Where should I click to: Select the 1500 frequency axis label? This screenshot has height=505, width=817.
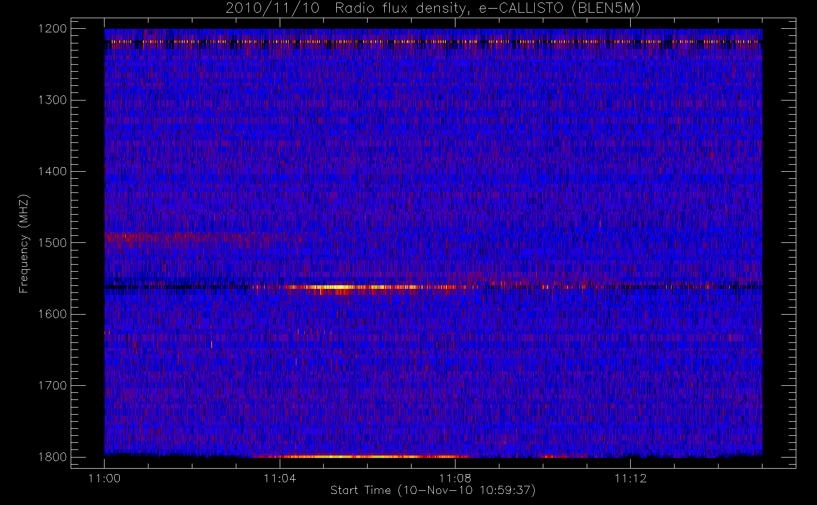53,243
